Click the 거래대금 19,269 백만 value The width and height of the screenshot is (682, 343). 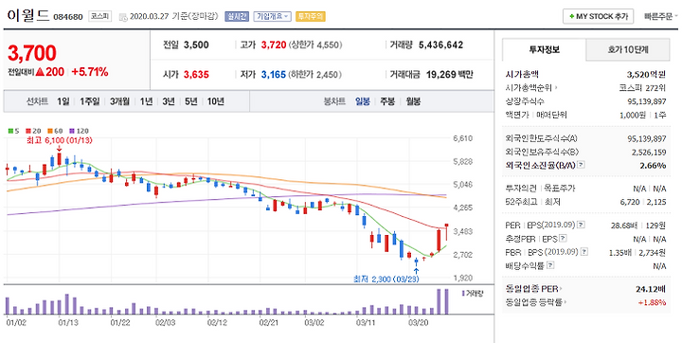click(x=449, y=75)
